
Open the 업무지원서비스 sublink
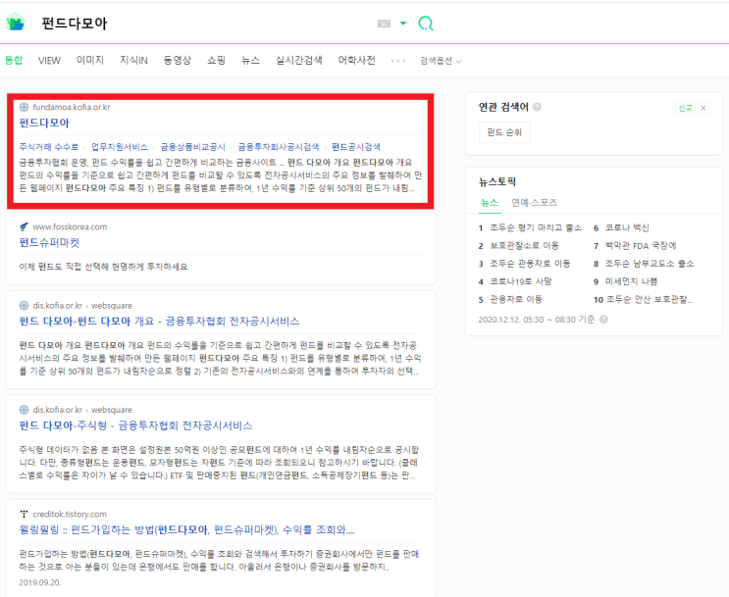(120, 147)
